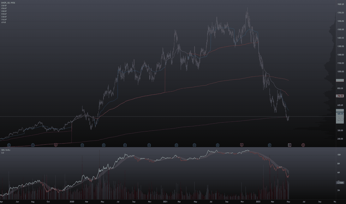Click the 10M volume axis label
346x204 pixels.
pyautogui.click(x=339, y=155)
